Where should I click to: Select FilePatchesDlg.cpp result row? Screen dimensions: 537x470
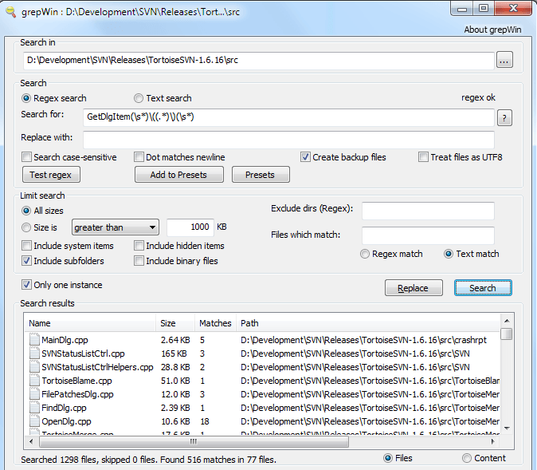(x=262, y=394)
